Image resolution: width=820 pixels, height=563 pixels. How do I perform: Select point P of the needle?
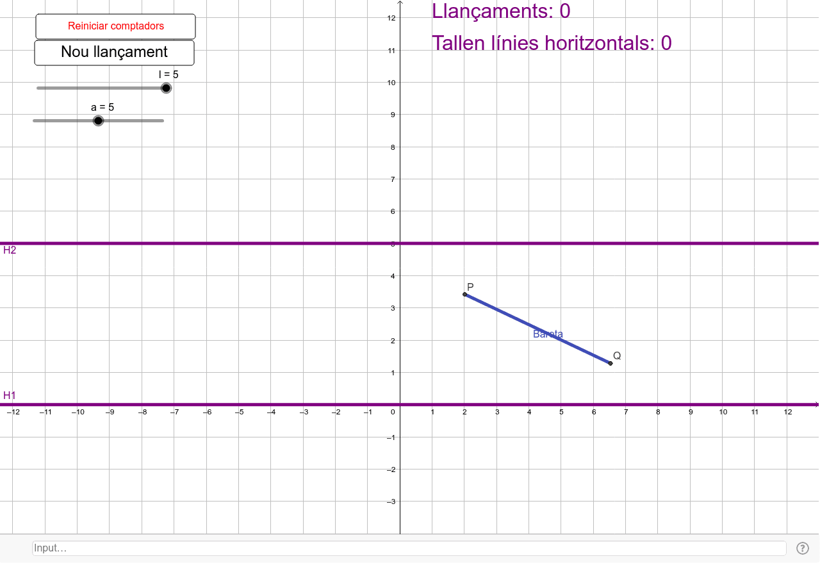coord(464,294)
